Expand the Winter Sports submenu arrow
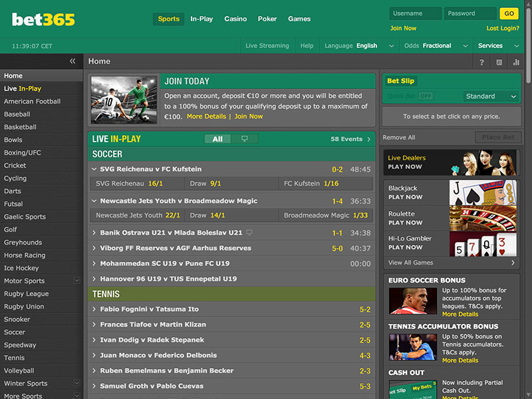Screen dimensions: 532x399 pyautogui.click(x=77, y=383)
